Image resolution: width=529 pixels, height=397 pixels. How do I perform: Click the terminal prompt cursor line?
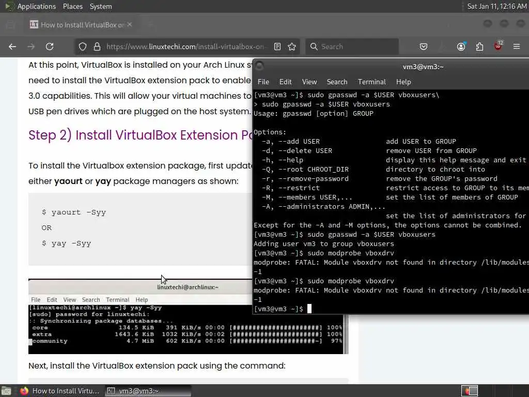[283, 309]
